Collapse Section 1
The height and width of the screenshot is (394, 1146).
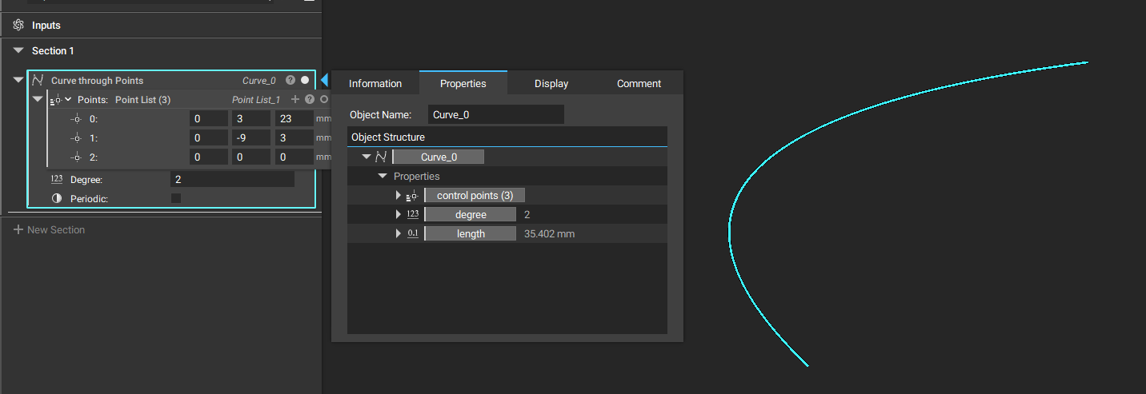(18, 50)
